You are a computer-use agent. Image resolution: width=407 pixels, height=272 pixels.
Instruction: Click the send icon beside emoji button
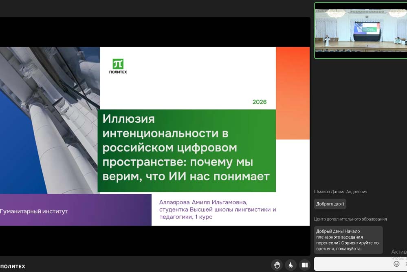pos(405,264)
